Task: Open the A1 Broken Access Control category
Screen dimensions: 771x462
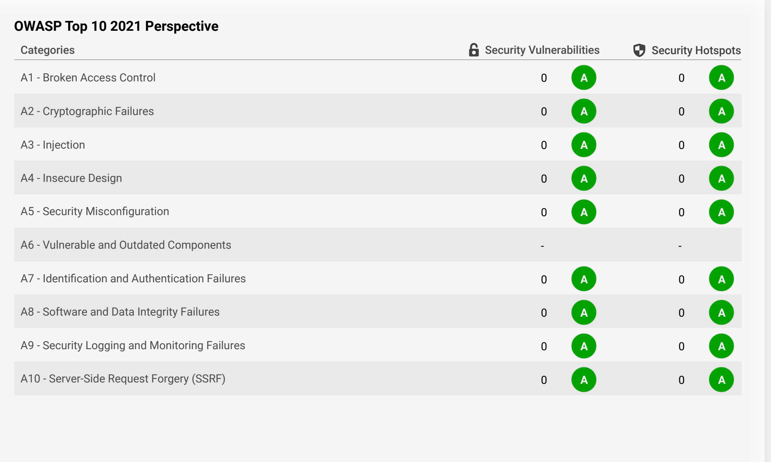Action: pyautogui.click(x=88, y=77)
